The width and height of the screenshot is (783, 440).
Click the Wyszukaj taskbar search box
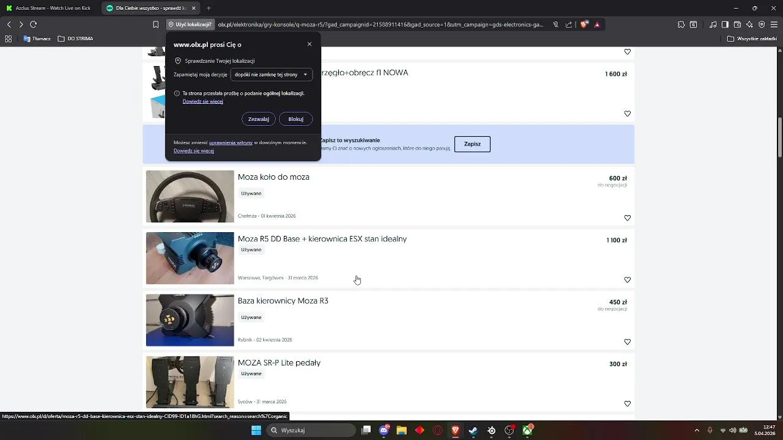pos(311,430)
